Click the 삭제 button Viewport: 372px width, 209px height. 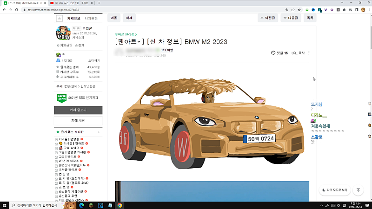click(129, 18)
